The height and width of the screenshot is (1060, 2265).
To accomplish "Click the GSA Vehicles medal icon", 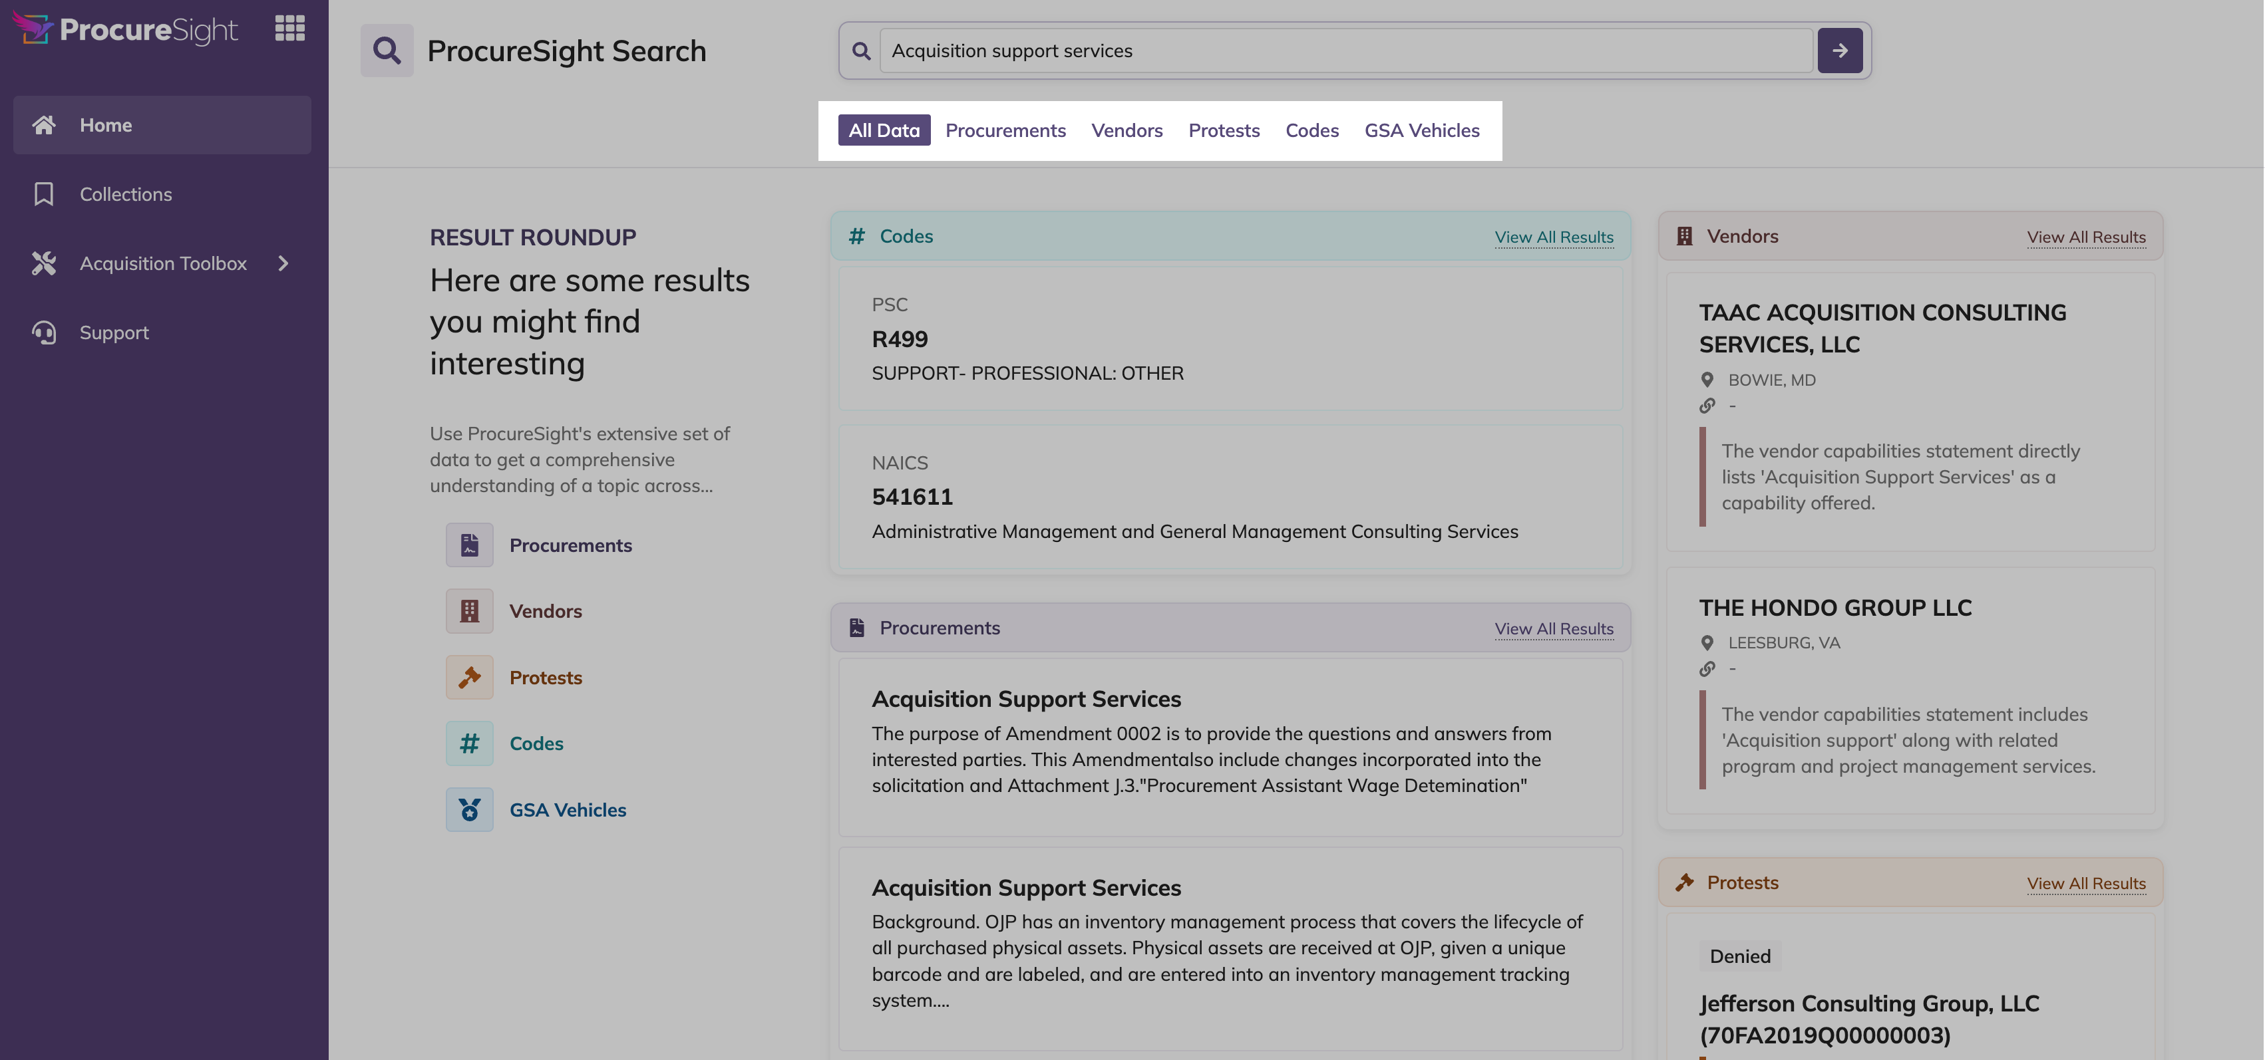I will 470,809.
